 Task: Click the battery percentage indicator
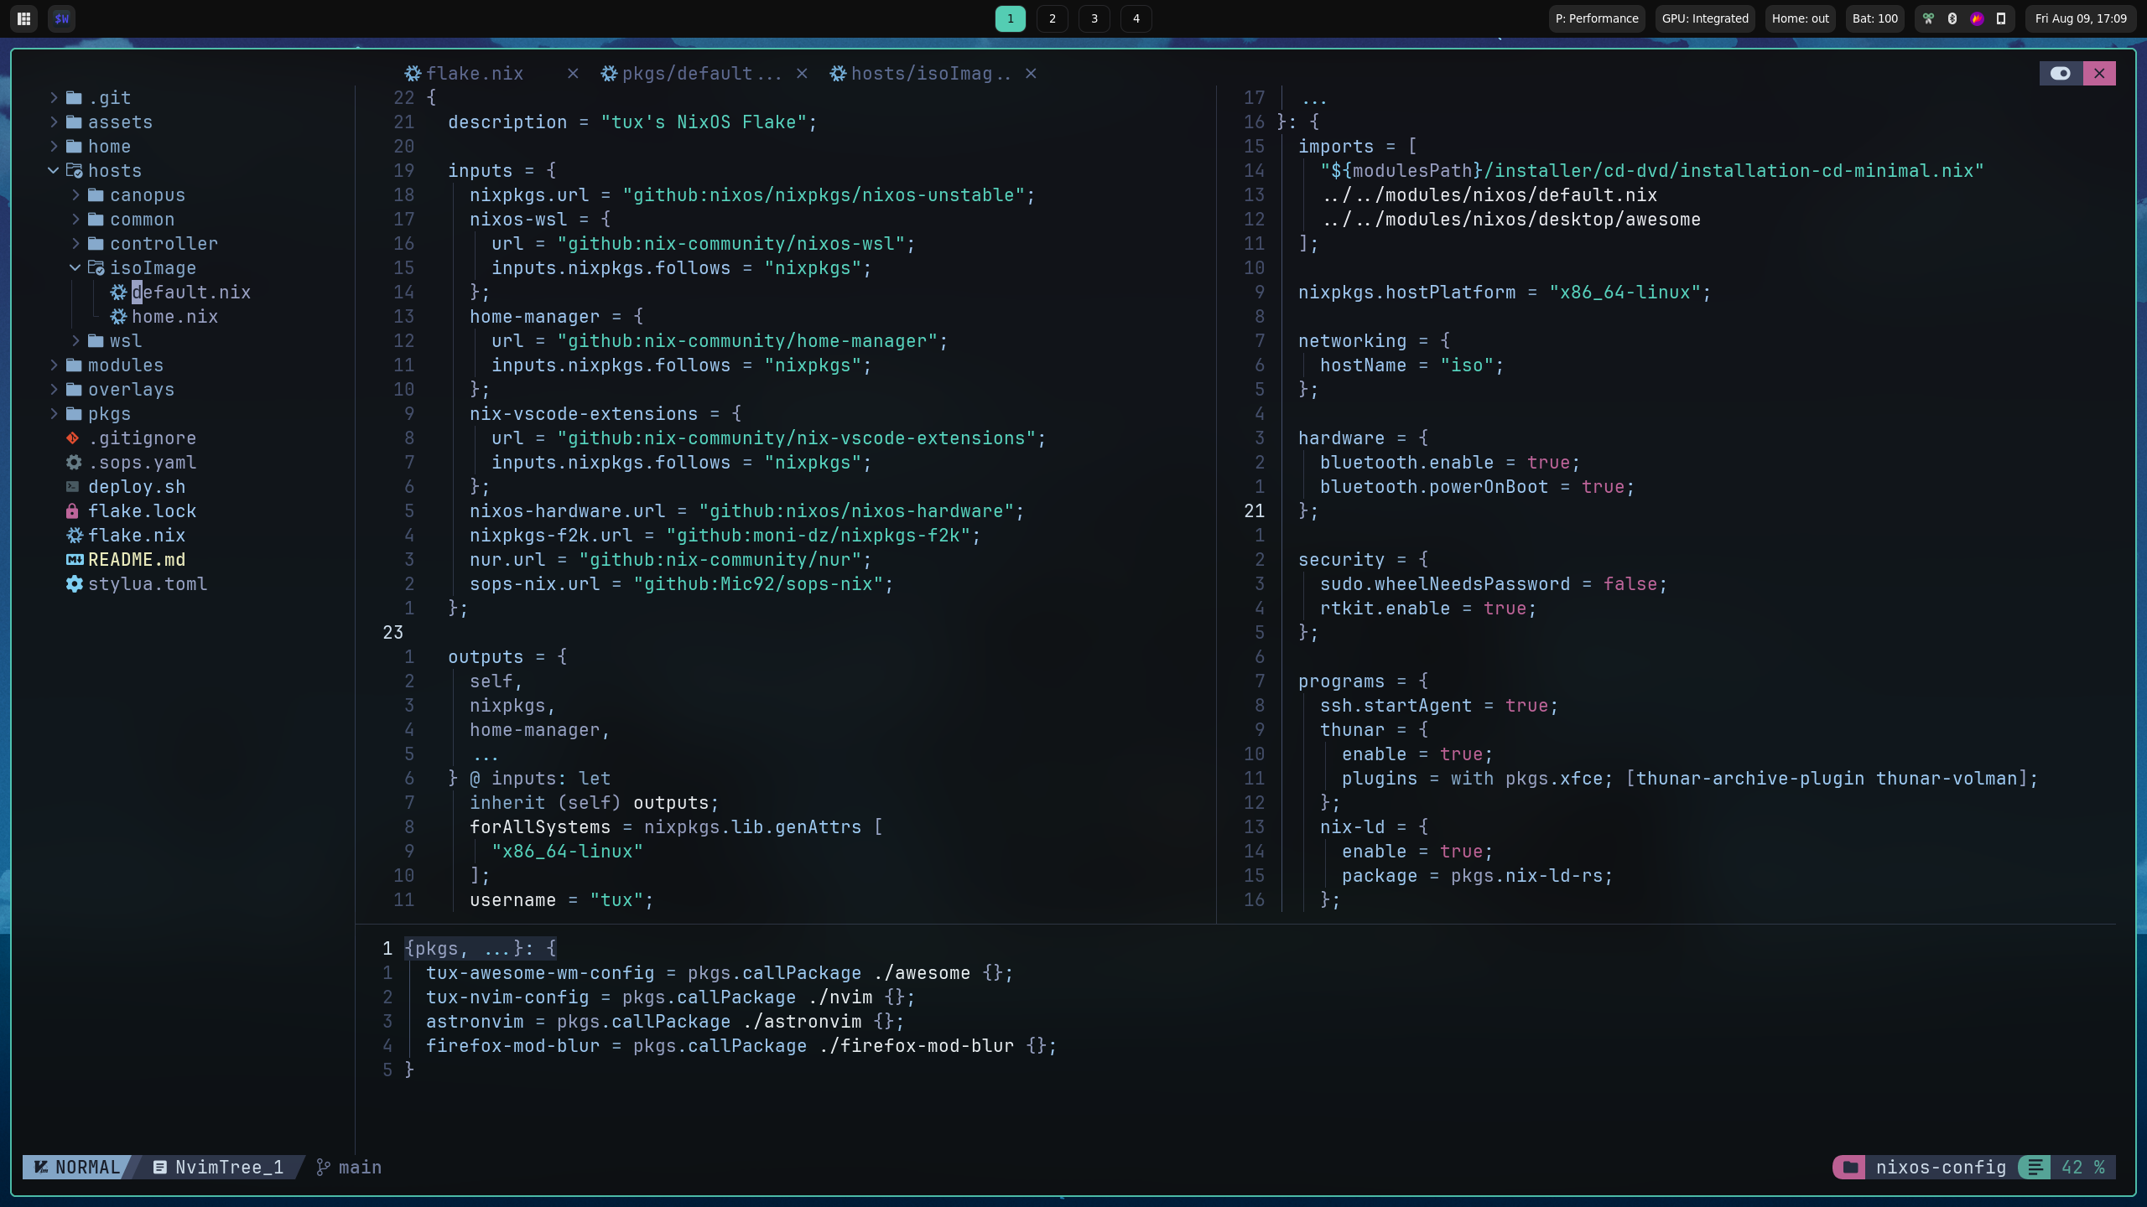[1875, 18]
